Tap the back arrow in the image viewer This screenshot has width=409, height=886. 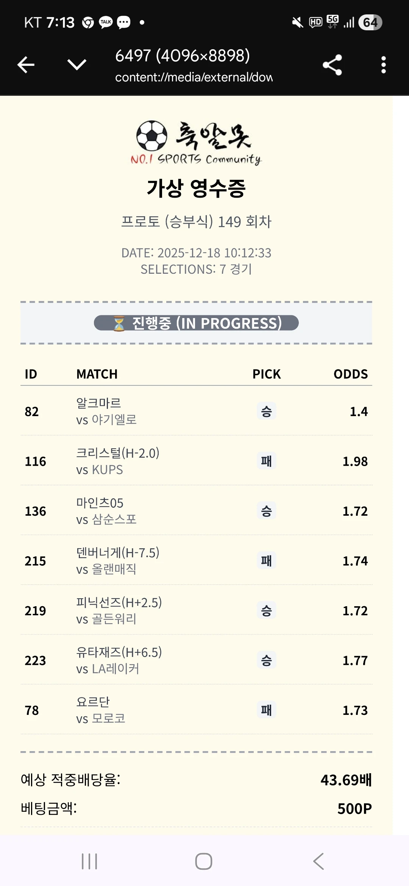tap(25, 65)
